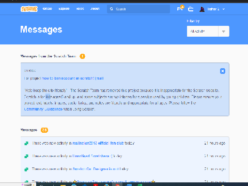Expand the account username dropdown
Screen dimensions: 248x186
(x=216, y=9)
